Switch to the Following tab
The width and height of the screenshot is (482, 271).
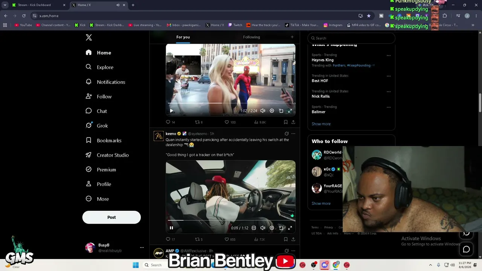252,37
